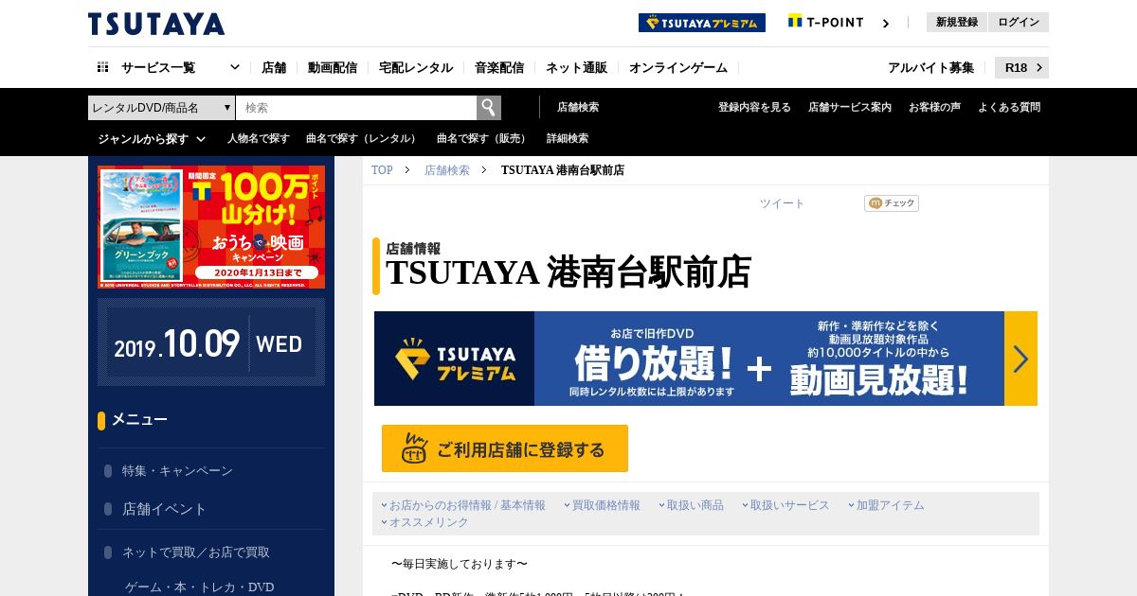Open the T-POINT logo link
1137x596 pixels.
pyautogui.click(x=826, y=22)
